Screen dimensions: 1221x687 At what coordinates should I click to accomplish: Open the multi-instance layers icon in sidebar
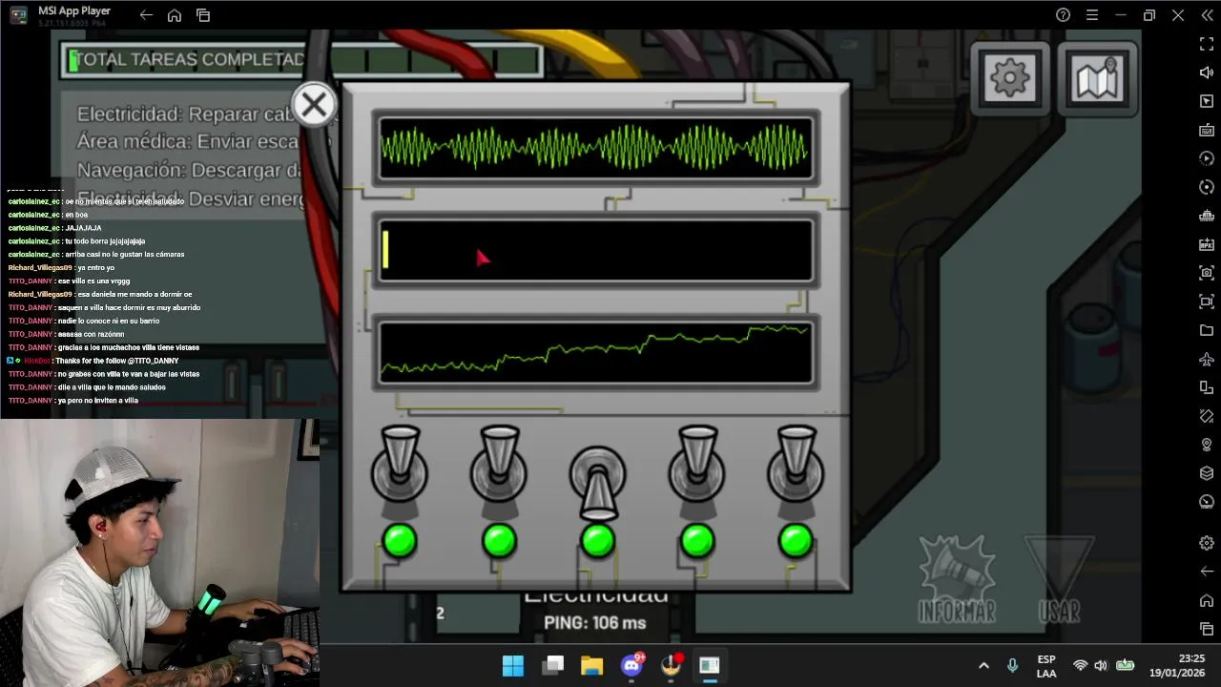(x=1207, y=473)
